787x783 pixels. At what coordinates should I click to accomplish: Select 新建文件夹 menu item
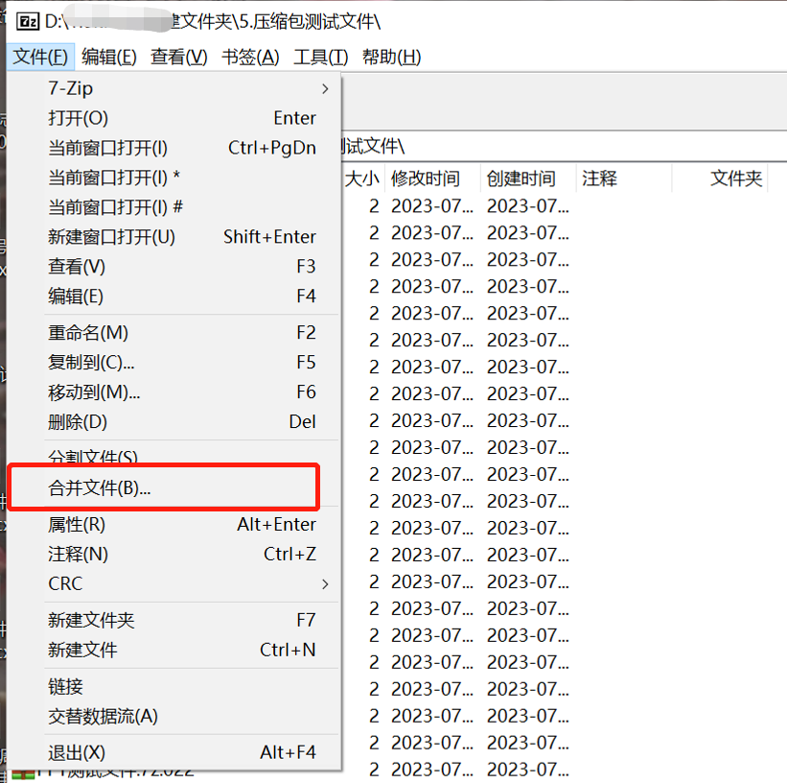(x=174, y=620)
